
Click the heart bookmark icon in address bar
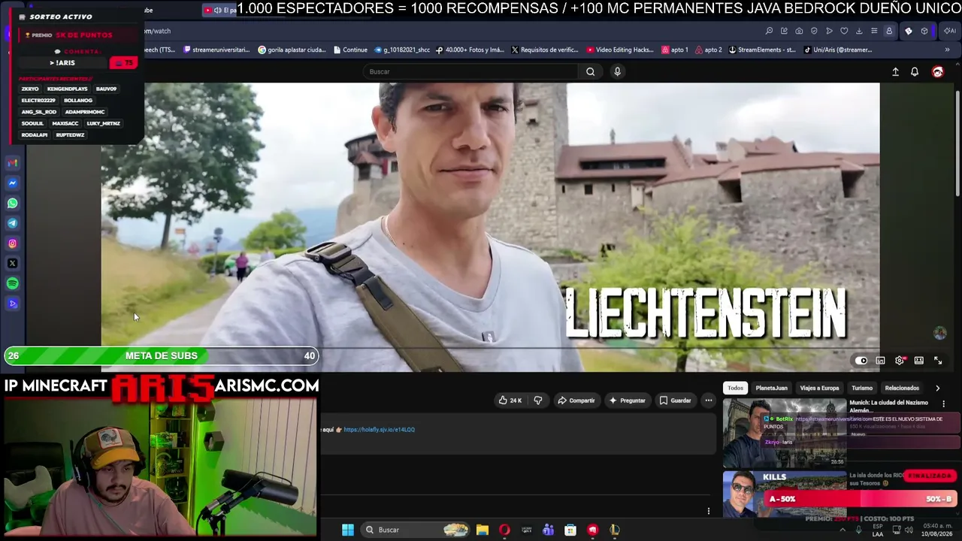click(844, 31)
